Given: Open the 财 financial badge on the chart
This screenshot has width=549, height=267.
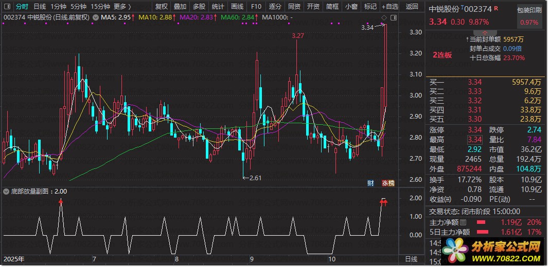Looking at the screenshot, I should click(x=370, y=183).
